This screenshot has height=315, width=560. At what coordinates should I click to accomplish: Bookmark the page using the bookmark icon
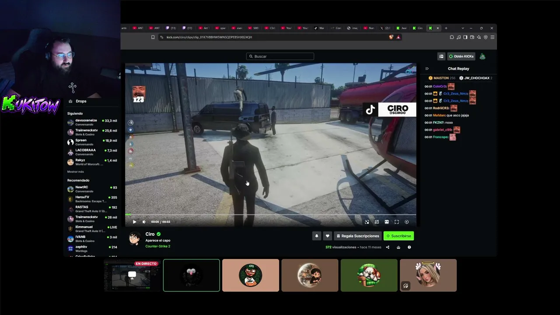(x=153, y=37)
